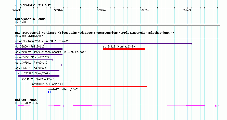
Task: Click the 50900k ruler label
Action: point(16,10)
